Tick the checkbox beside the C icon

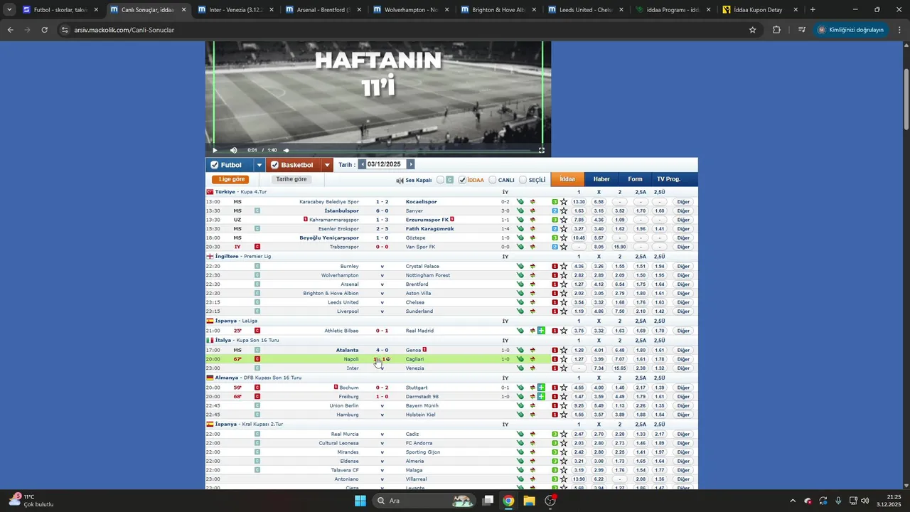tap(440, 180)
